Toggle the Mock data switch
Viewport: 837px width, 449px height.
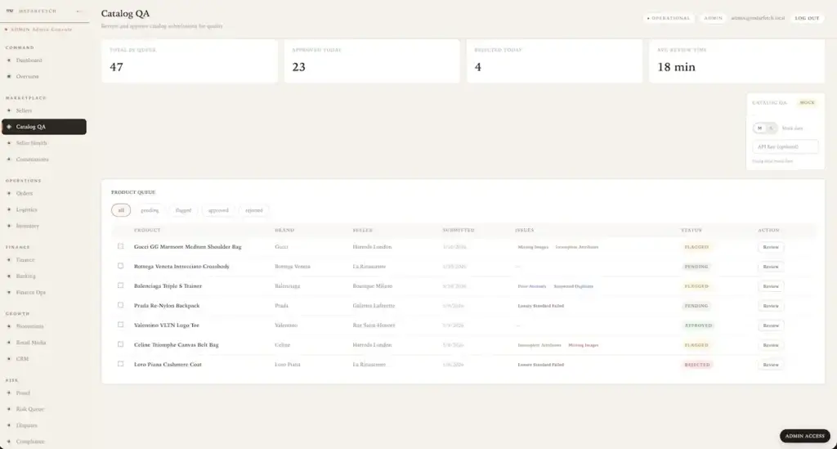[765, 128]
